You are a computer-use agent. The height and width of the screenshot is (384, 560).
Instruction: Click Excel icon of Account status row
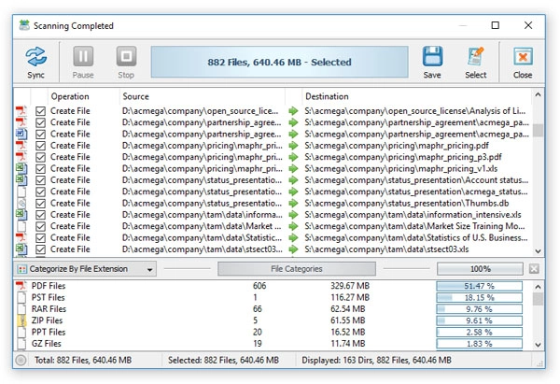click(21, 179)
